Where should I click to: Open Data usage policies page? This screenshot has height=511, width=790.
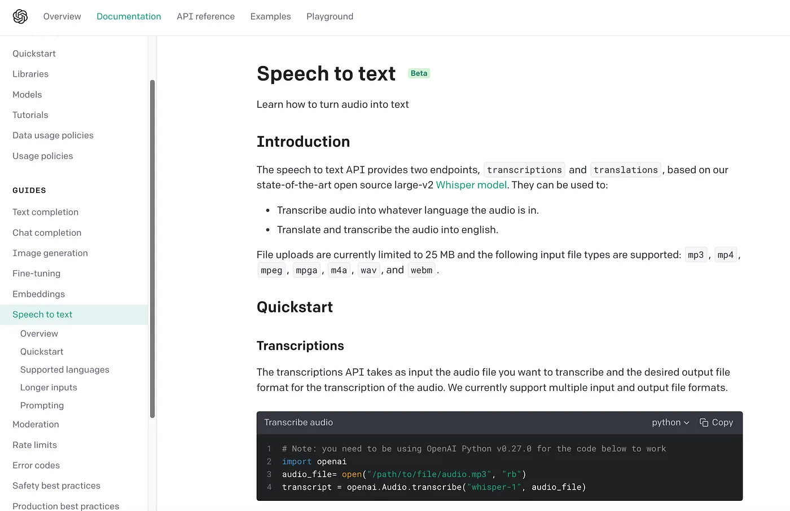pyautogui.click(x=53, y=135)
